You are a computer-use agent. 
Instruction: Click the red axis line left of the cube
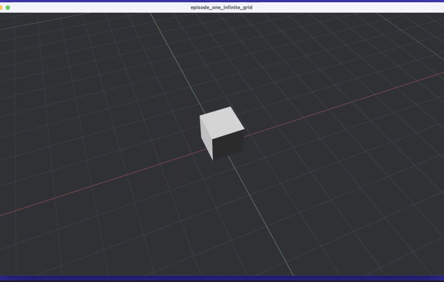point(102,183)
